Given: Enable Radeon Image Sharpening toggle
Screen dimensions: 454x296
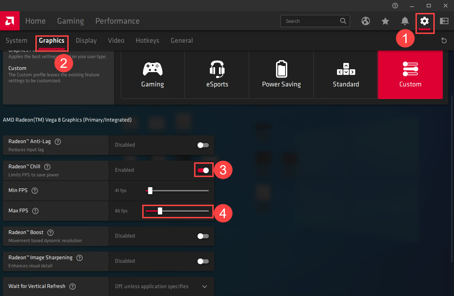Looking at the screenshot, I should click(x=203, y=261).
